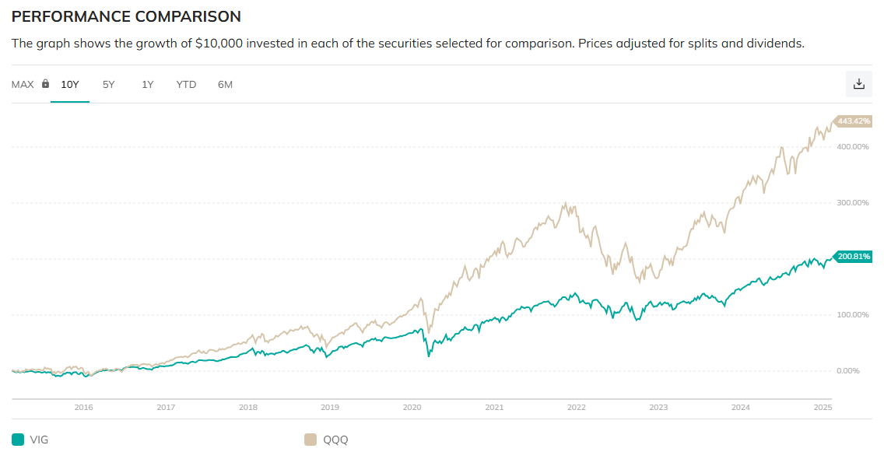Switch to the 10Y range tab

point(70,84)
